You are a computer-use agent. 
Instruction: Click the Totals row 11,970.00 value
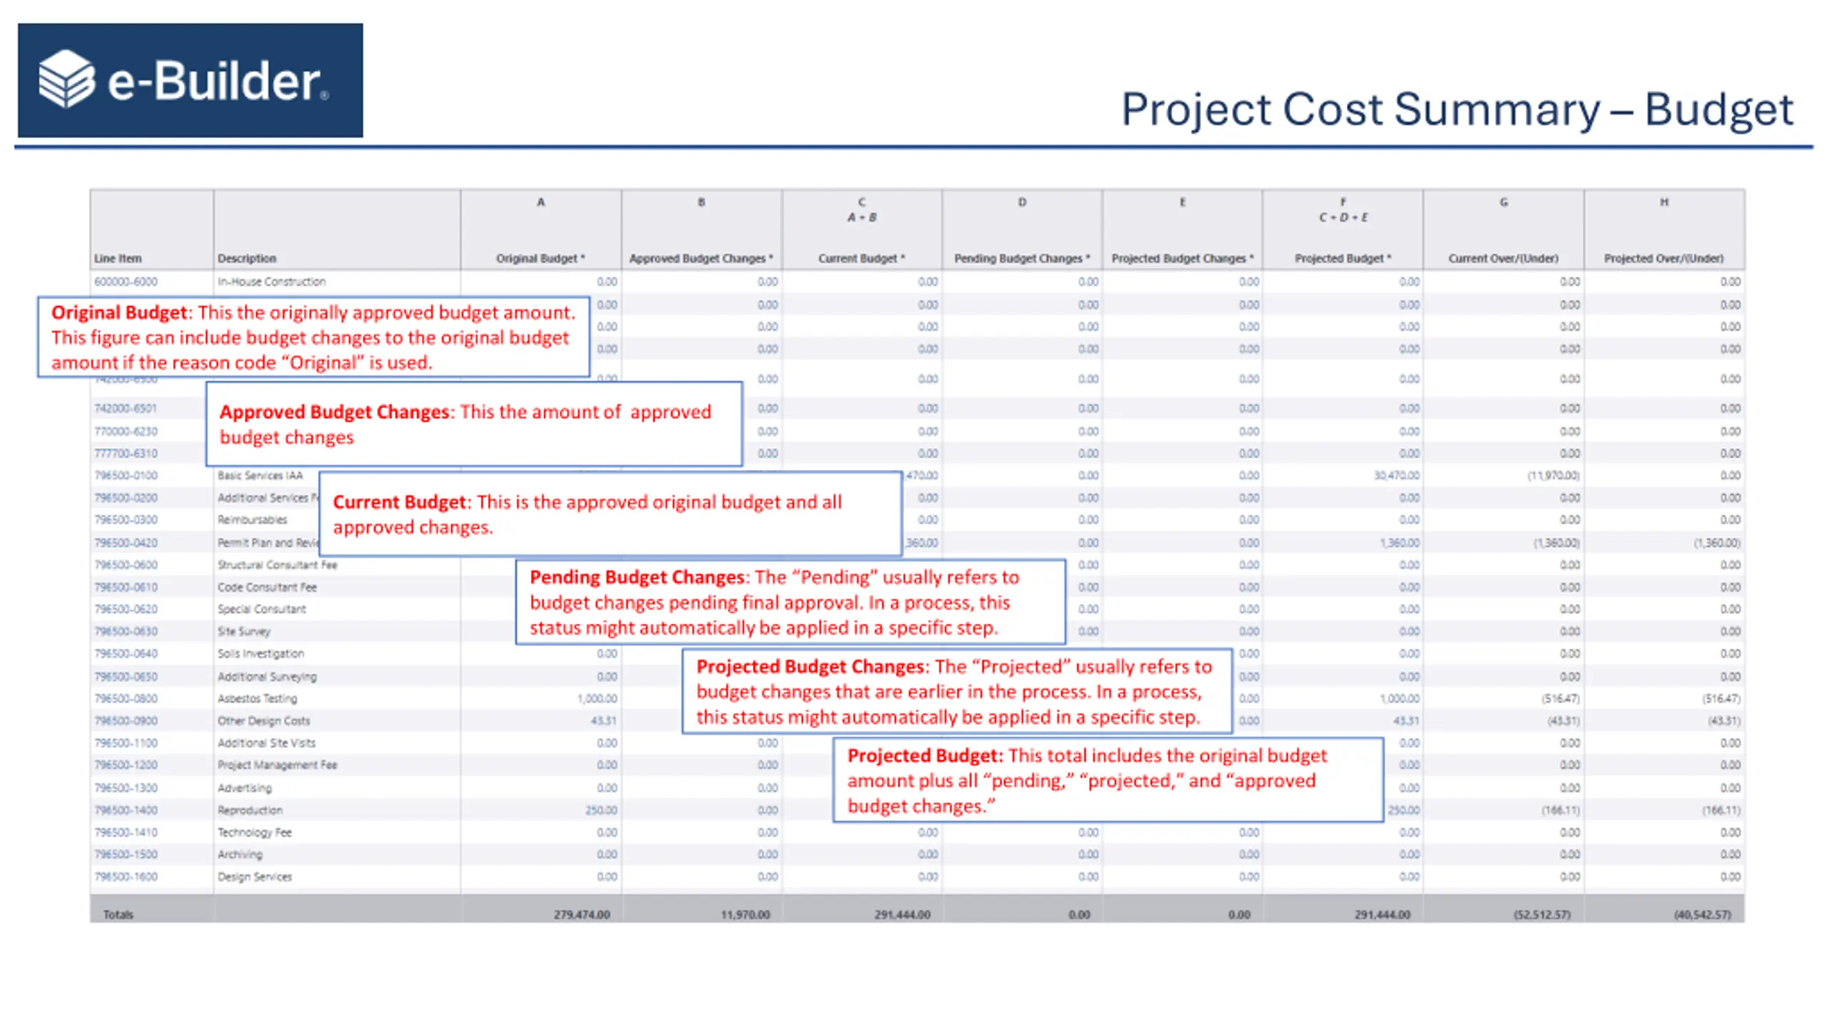click(746, 915)
